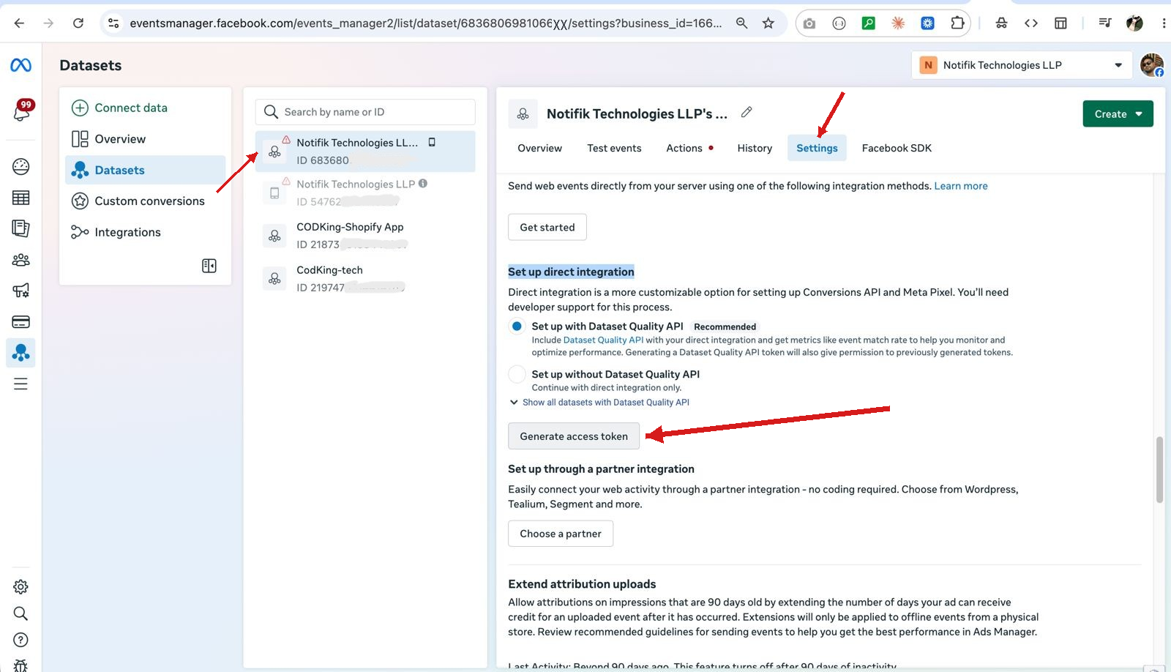Viewport: 1171px width, 672px height.
Task: Open the all tools hamburger menu
Action: (x=20, y=384)
